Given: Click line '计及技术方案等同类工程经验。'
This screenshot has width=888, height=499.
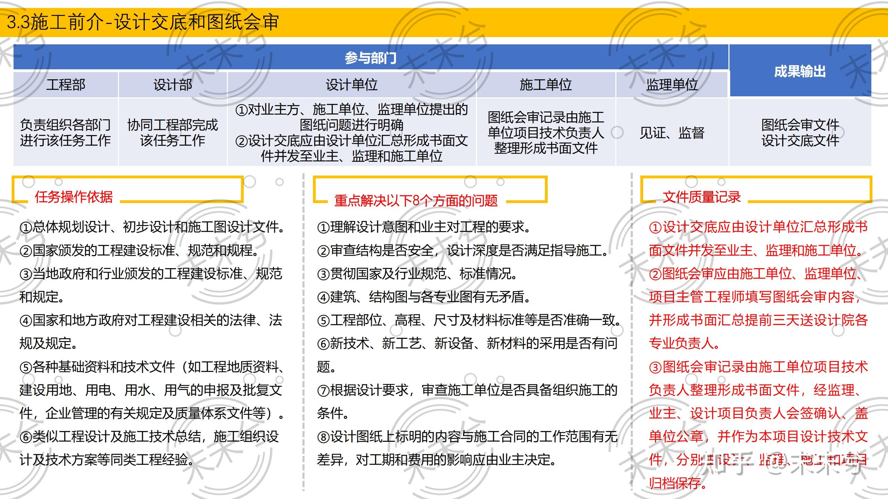Looking at the screenshot, I should tap(106, 460).
